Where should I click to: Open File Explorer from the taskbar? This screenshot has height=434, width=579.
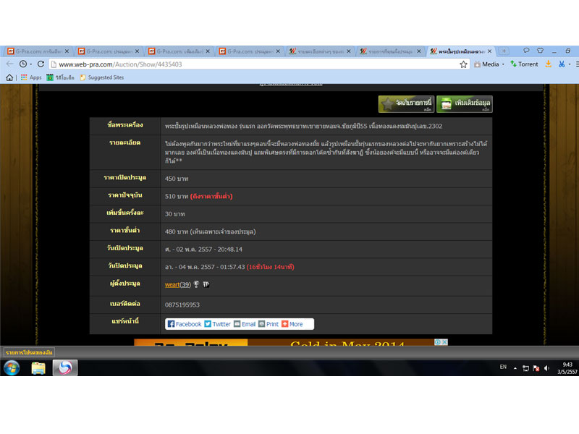coord(38,367)
